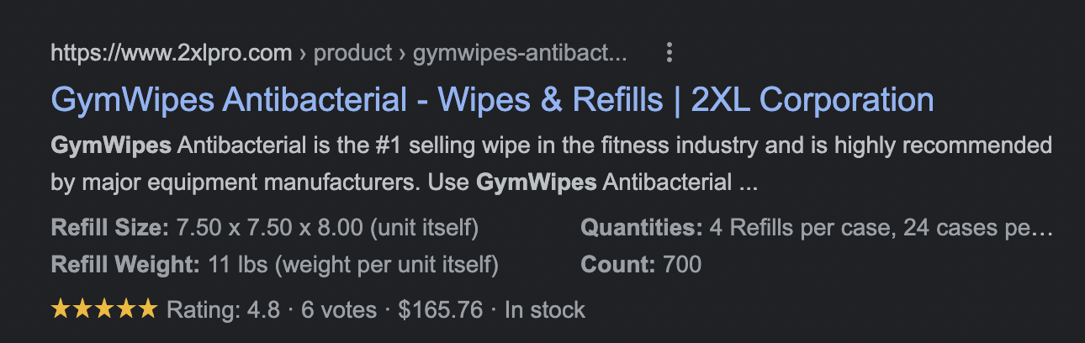Click the 'Rating: 4.8' text
This screenshot has width=1085, height=343.
click(224, 310)
